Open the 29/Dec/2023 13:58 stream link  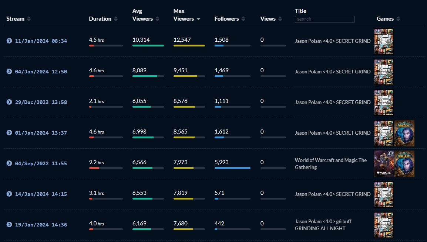click(41, 103)
